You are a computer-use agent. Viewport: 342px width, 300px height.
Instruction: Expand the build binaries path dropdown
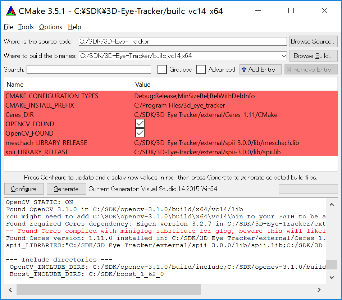[283, 56]
